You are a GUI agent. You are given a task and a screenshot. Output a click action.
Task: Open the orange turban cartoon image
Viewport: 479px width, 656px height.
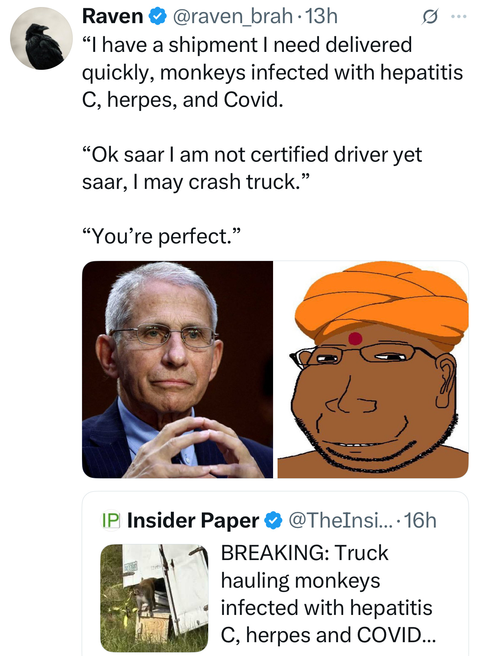(373, 369)
